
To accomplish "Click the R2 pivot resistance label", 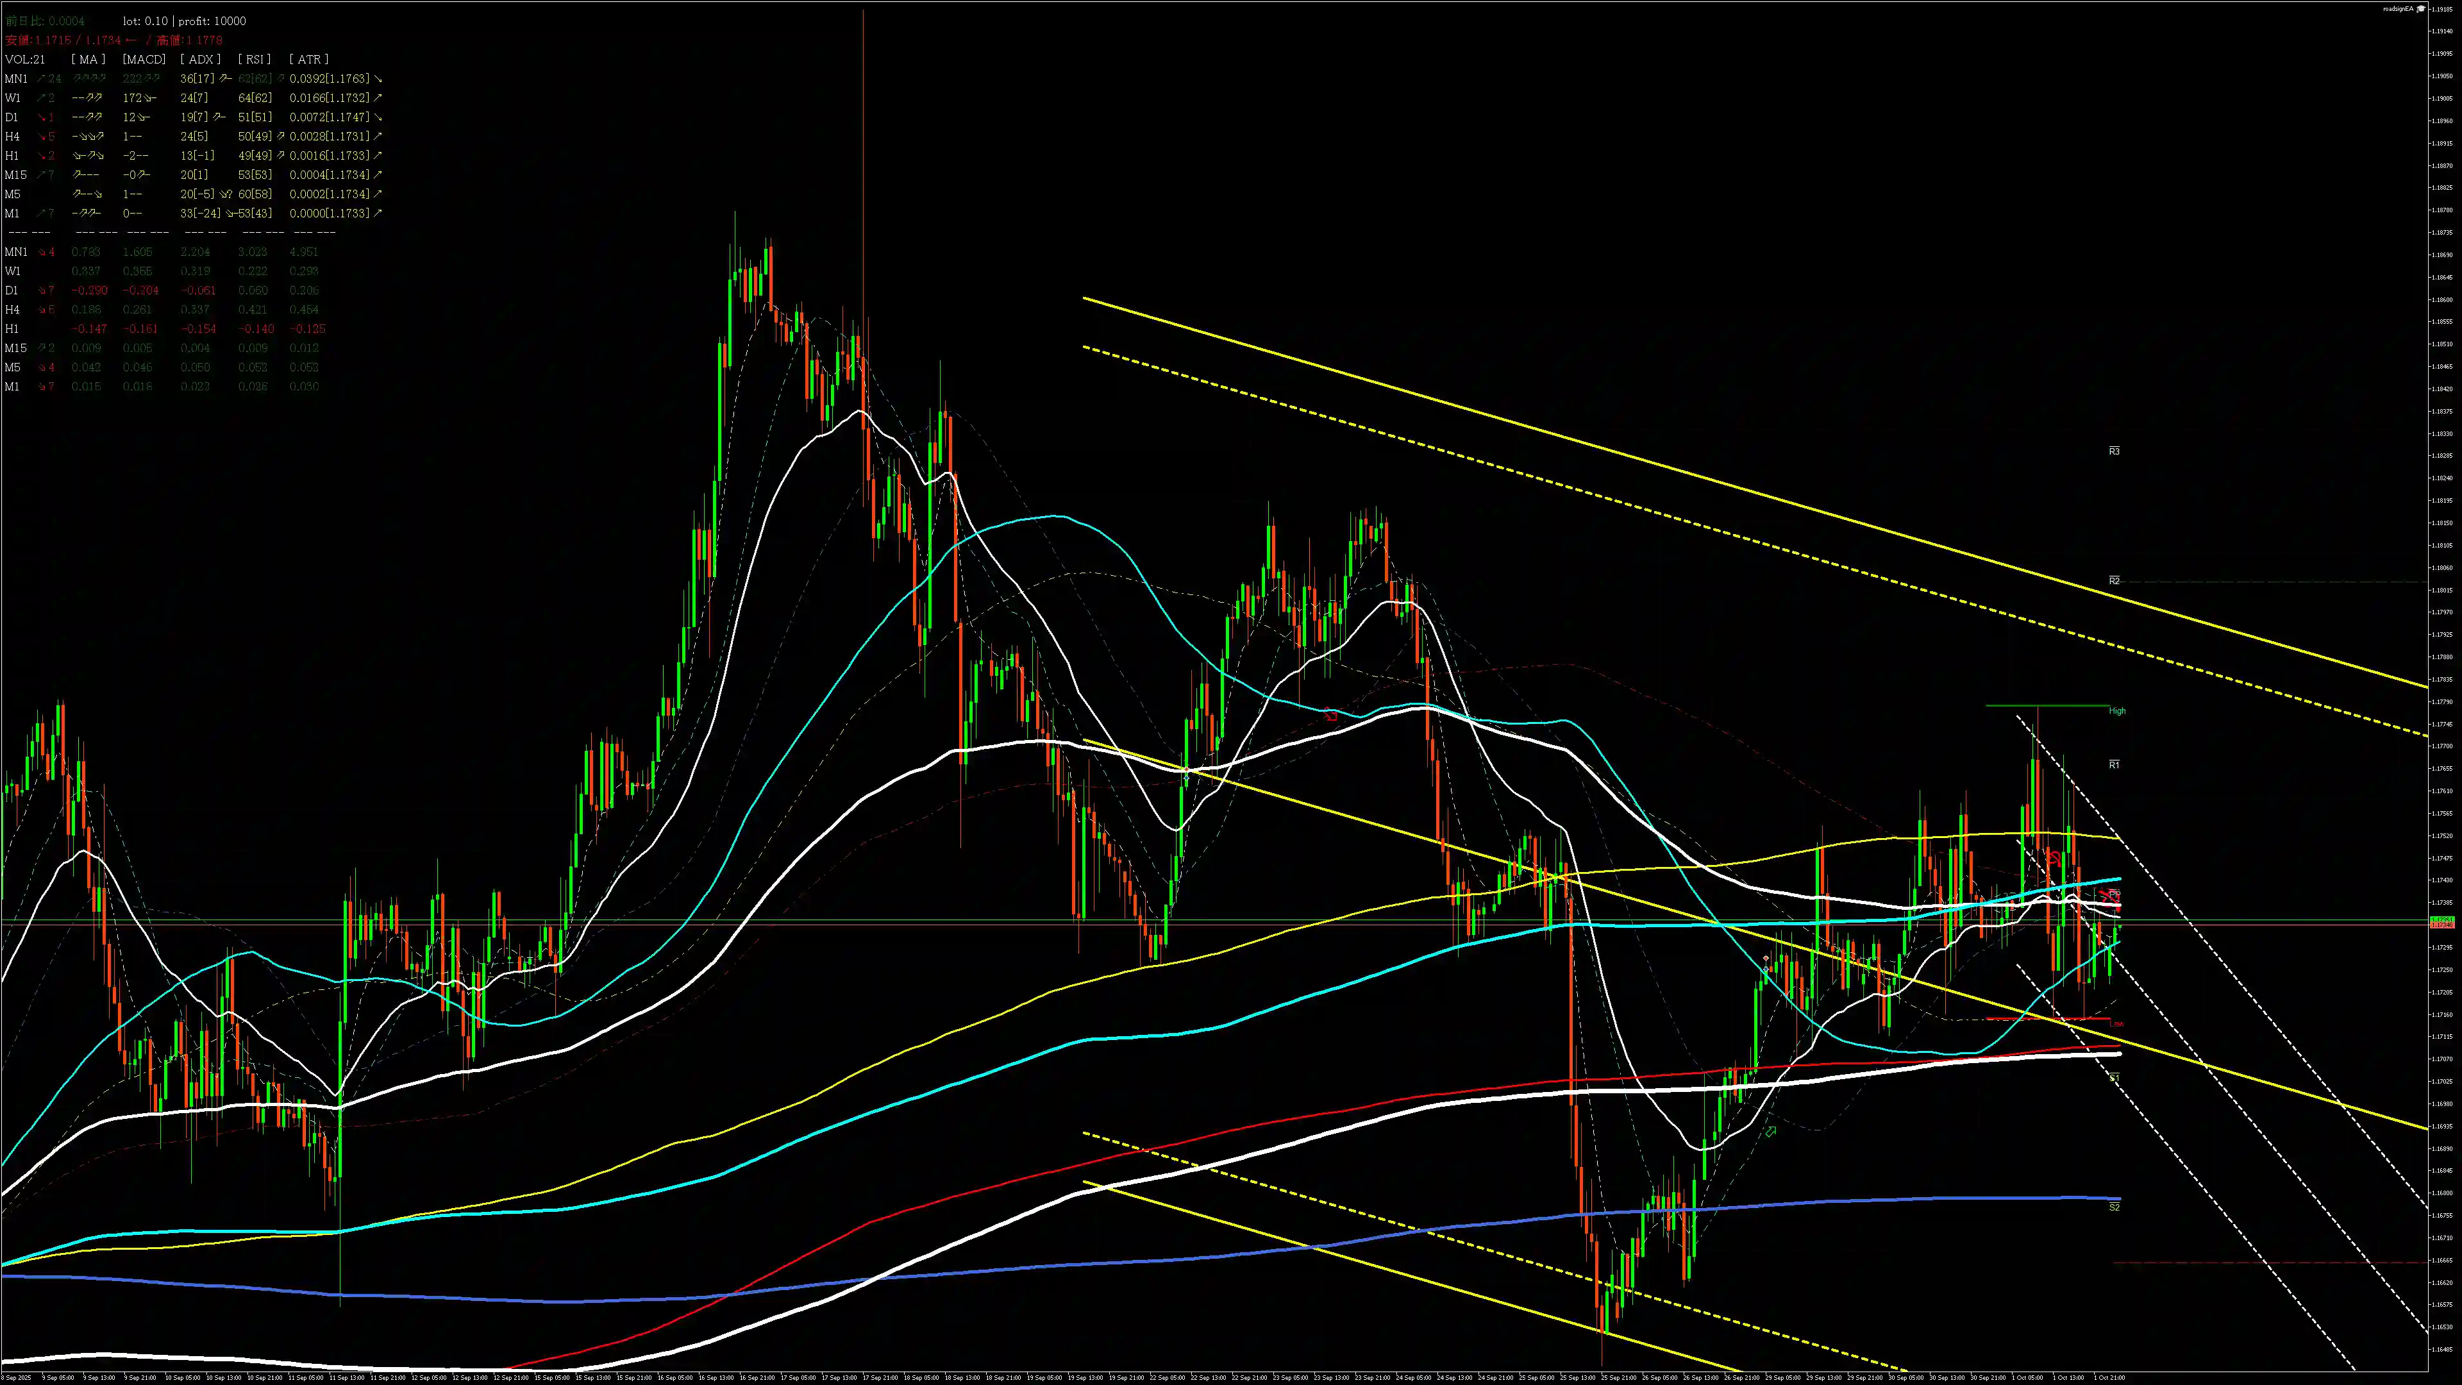I will tap(2114, 581).
